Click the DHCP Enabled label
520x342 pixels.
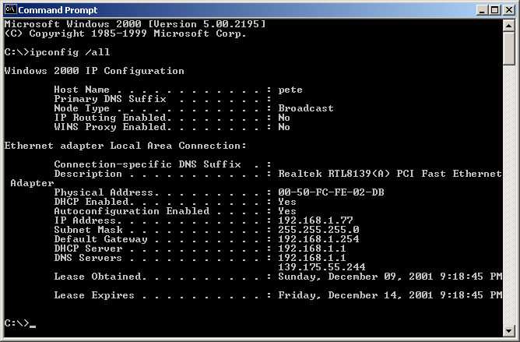coord(92,202)
